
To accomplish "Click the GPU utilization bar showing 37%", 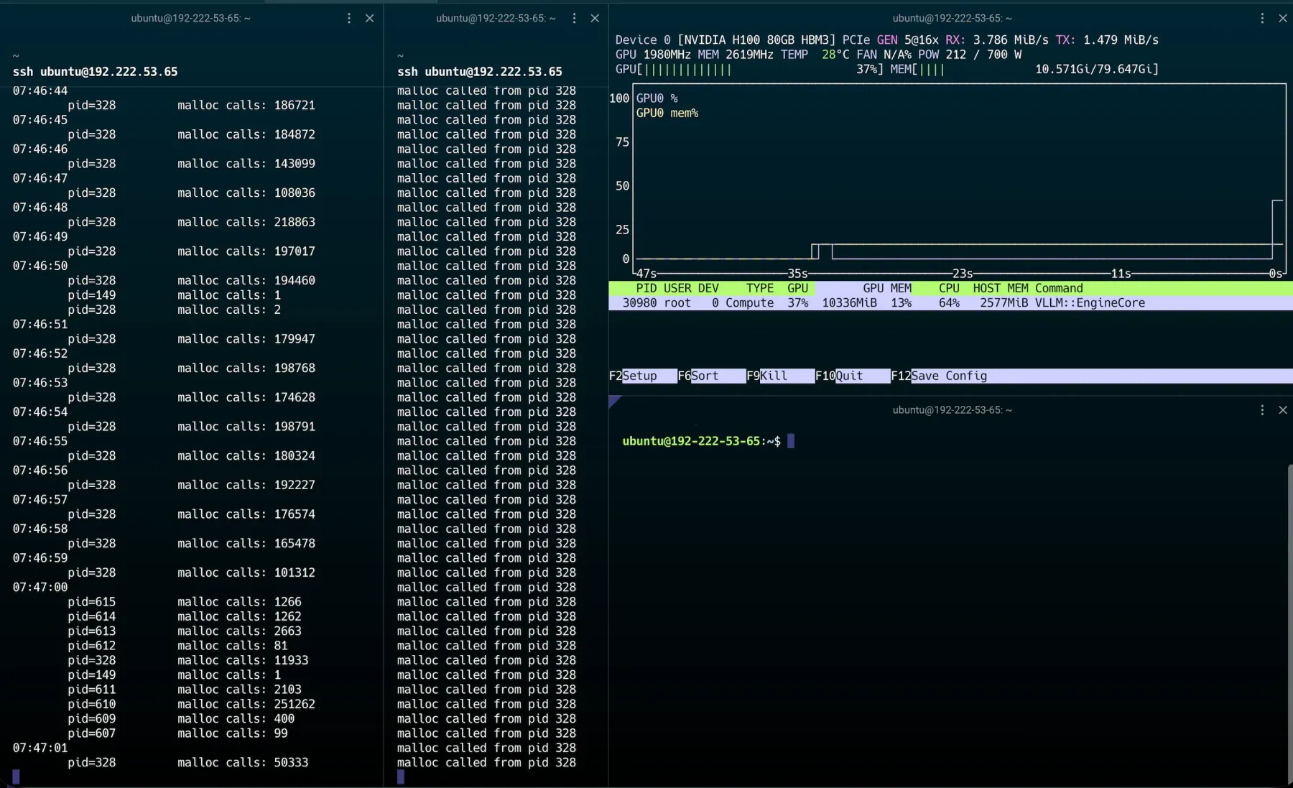I will coord(749,69).
